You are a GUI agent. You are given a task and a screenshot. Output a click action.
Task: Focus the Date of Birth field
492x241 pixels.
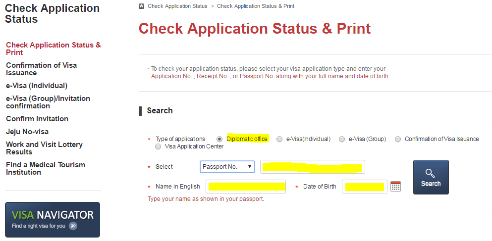(x=364, y=187)
